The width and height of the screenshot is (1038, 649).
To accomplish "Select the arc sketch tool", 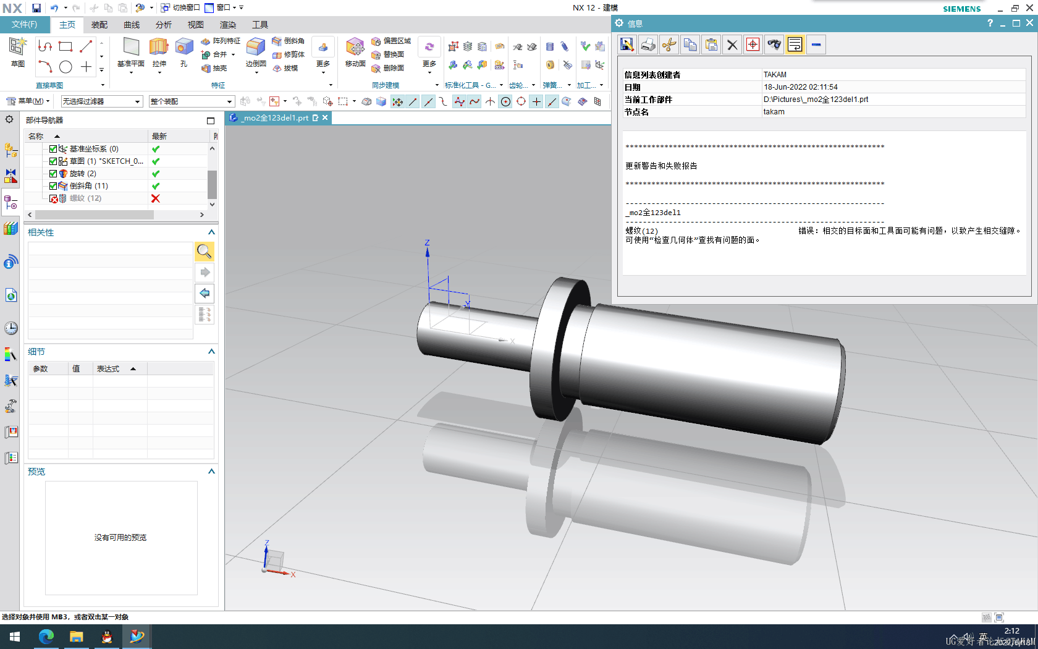I will click(45, 66).
